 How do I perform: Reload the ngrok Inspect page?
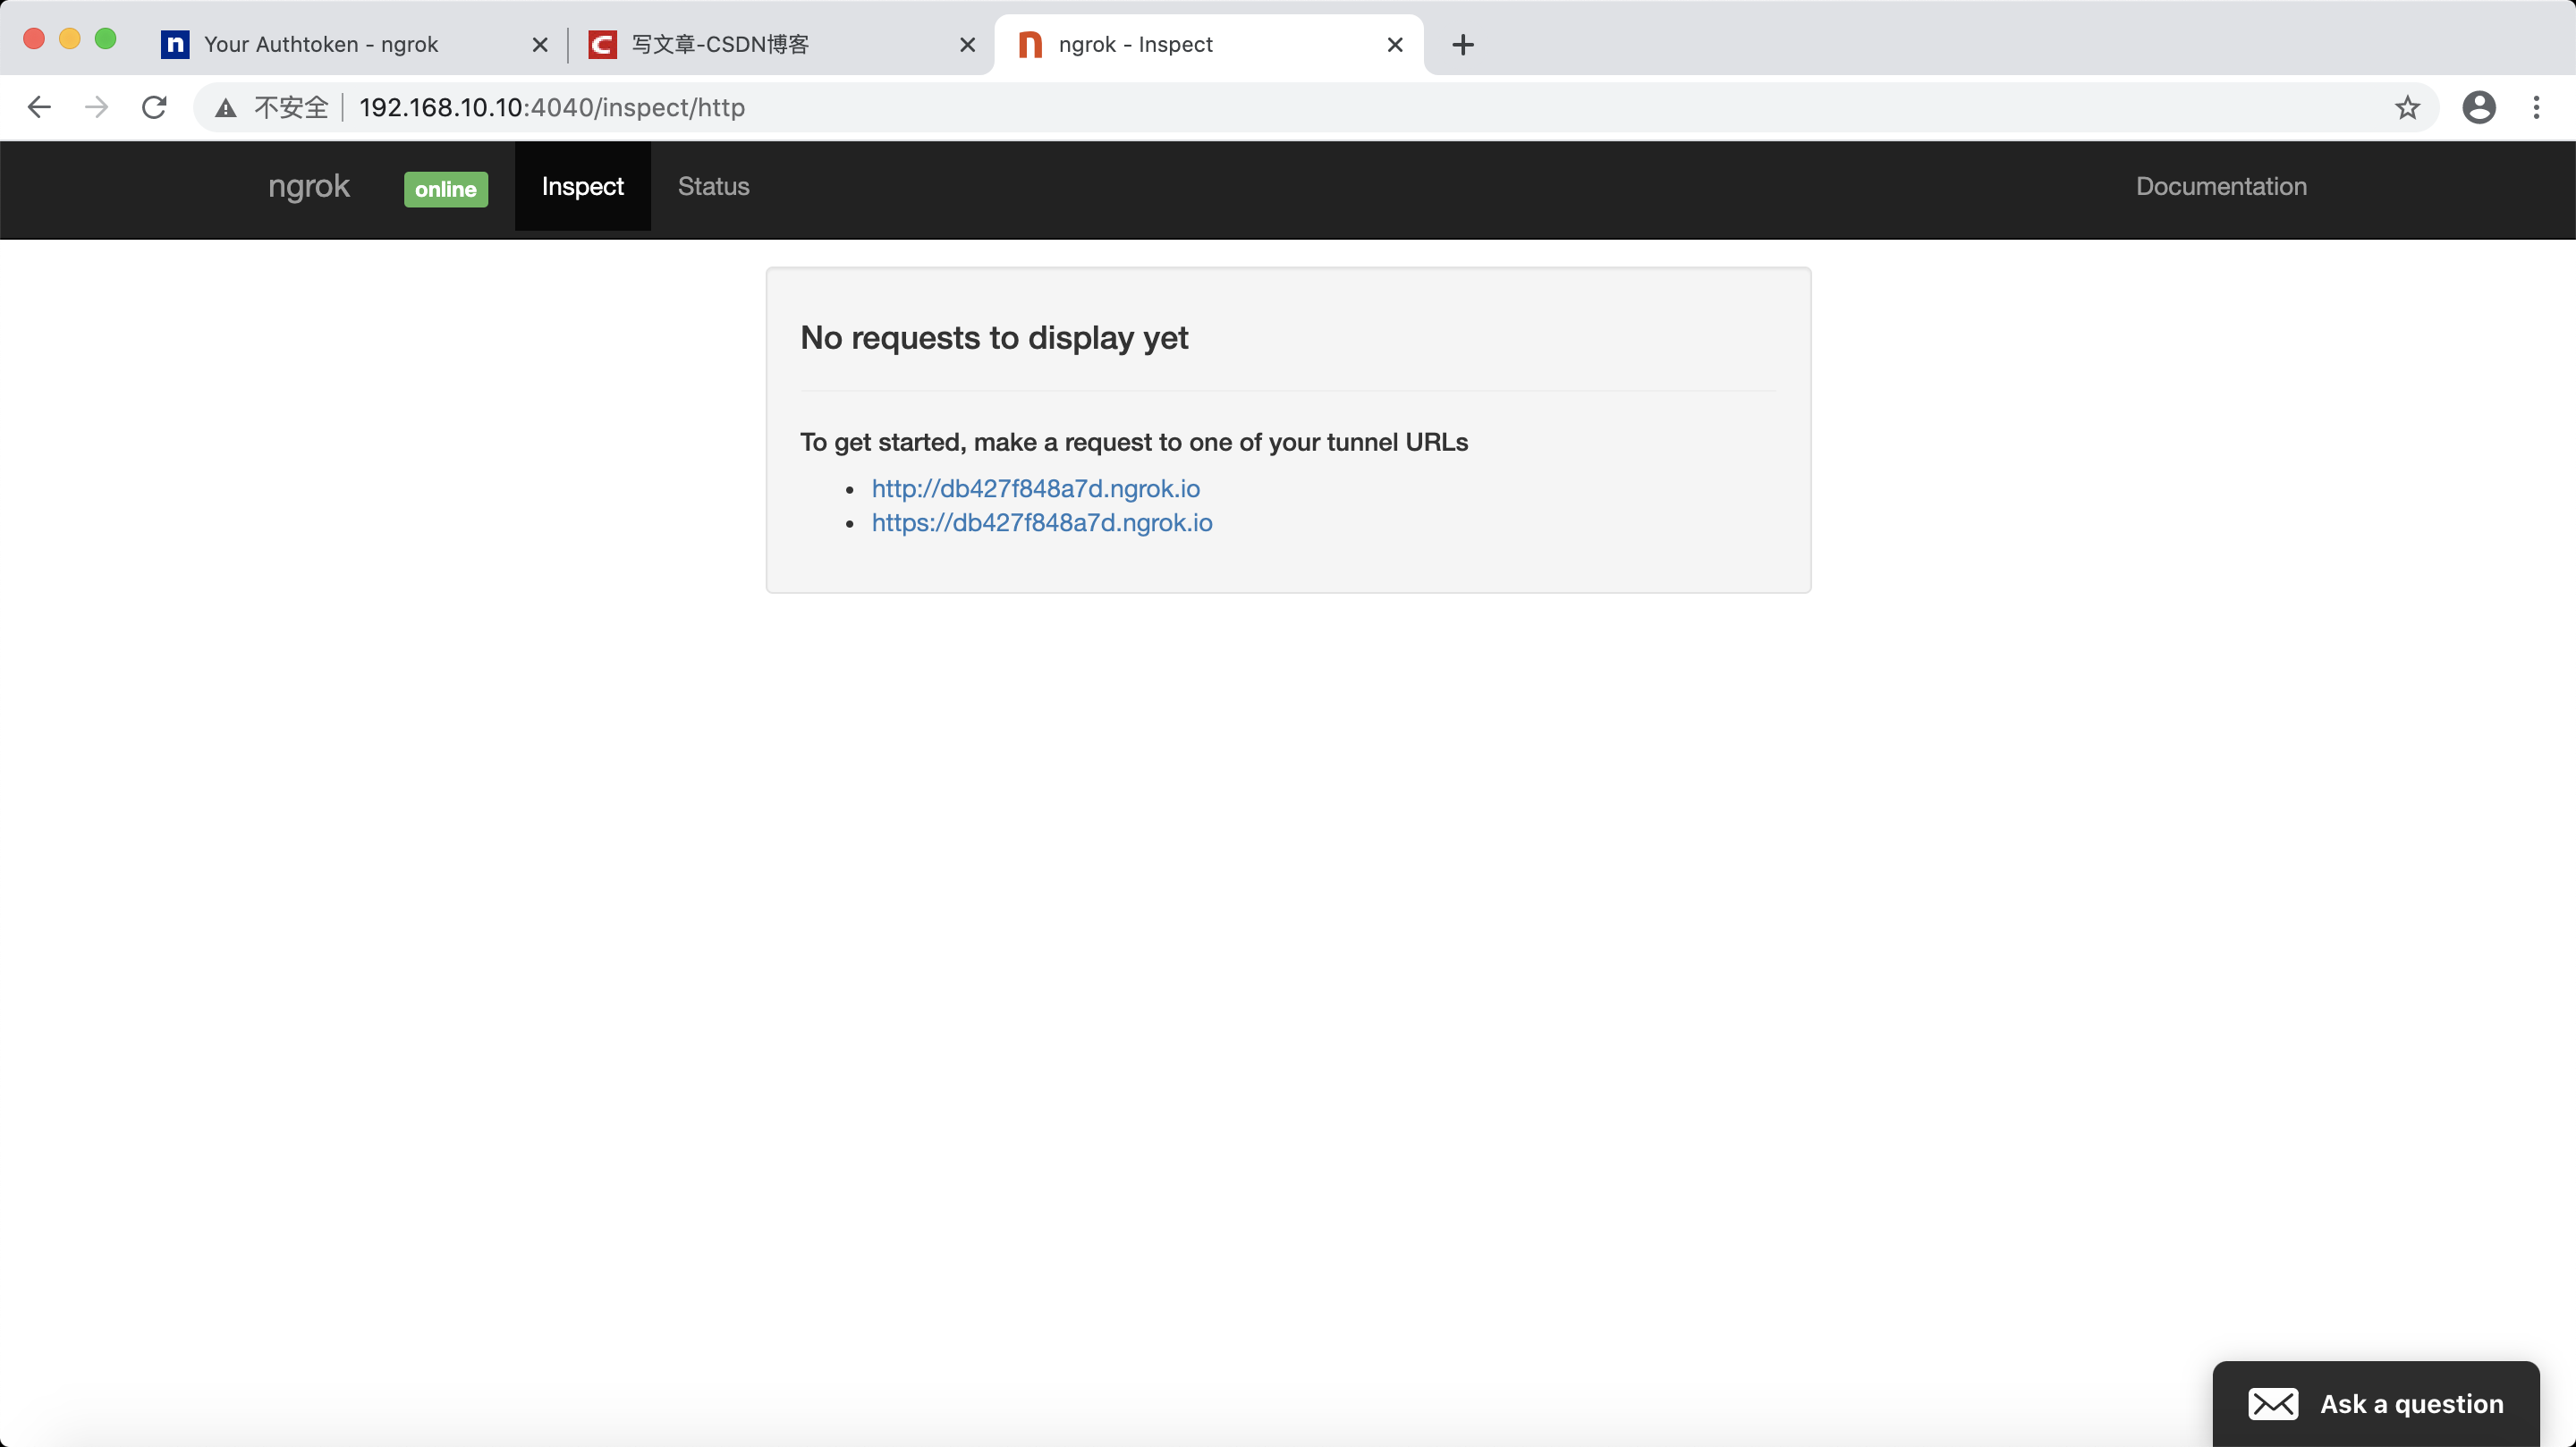click(154, 107)
